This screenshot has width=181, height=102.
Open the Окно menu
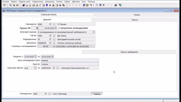(x=84, y=2)
